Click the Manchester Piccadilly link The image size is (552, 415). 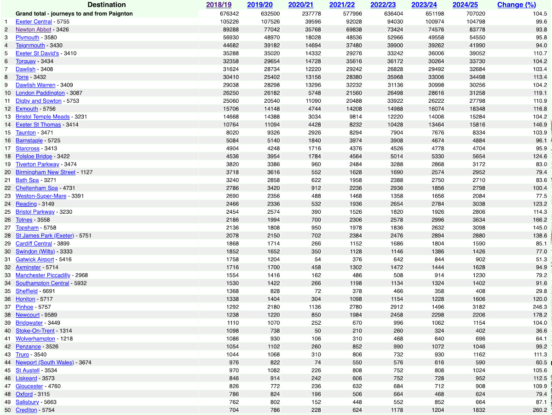click(x=43, y=275)
